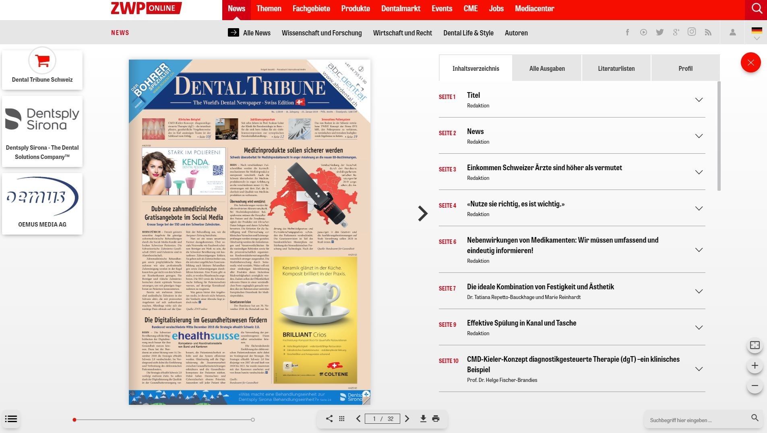Open the shopping cart icon for Dental Tribune Schweiz
Viewport: 767px width, 433px height.
click(x=42, y=61)
